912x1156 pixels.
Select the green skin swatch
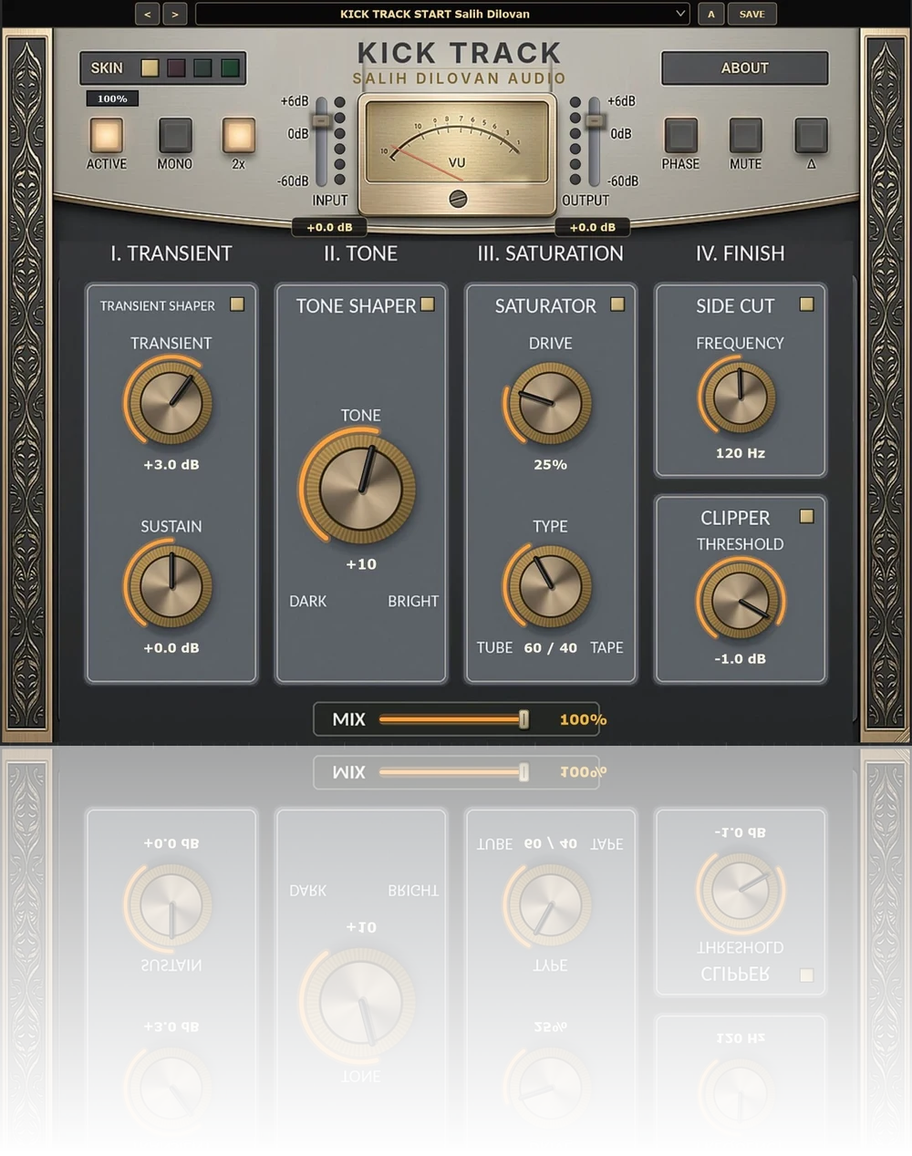pyautogui.click(x=230, y=67)
